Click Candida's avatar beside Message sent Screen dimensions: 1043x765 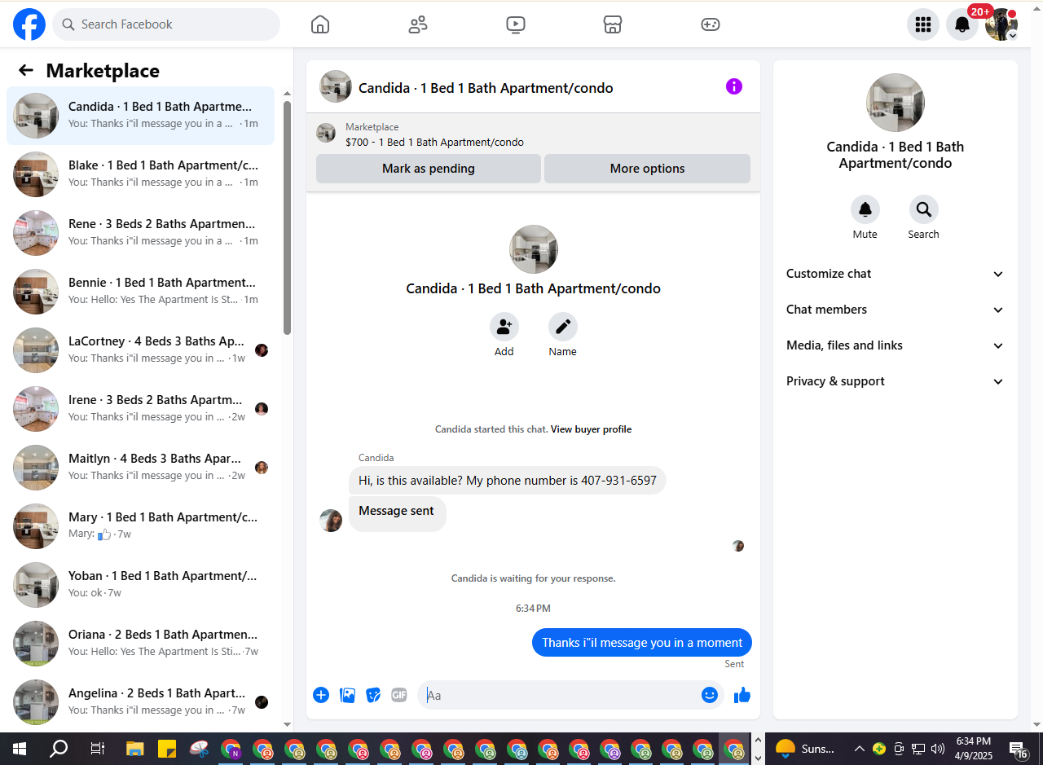point(331,521)
